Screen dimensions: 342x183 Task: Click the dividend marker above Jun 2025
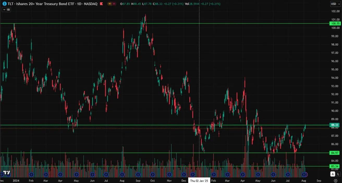pos(273,174)
